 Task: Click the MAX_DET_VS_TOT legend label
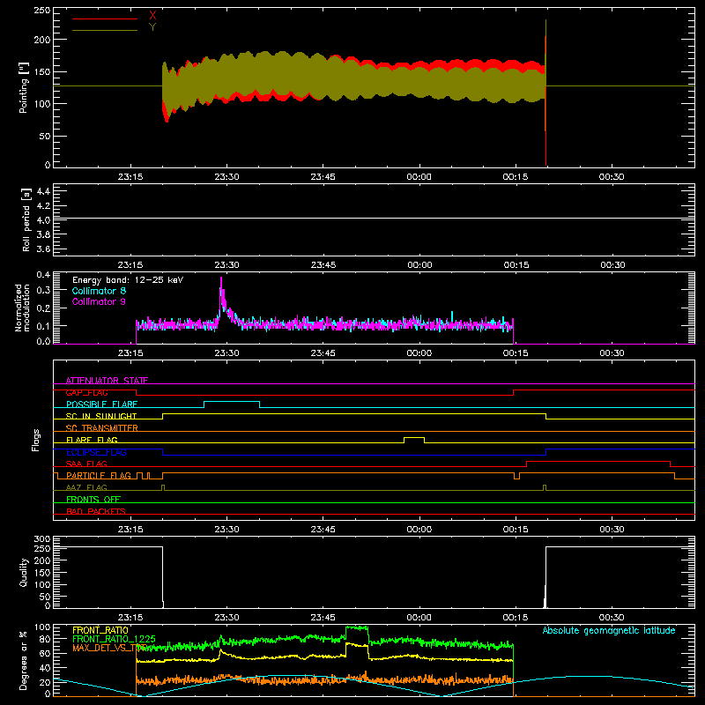coord(109,648)
